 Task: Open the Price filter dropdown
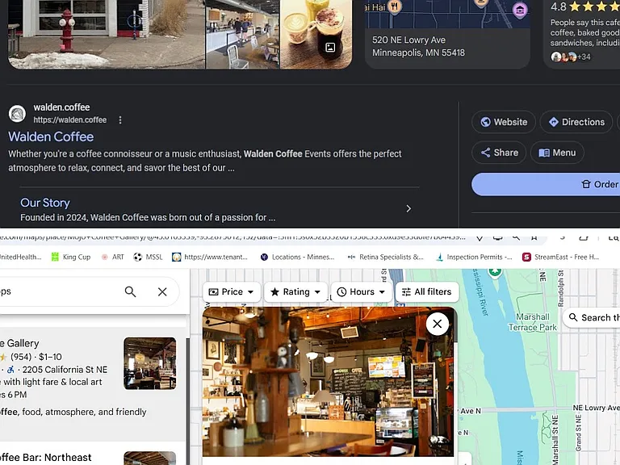(x=232, y=291)
